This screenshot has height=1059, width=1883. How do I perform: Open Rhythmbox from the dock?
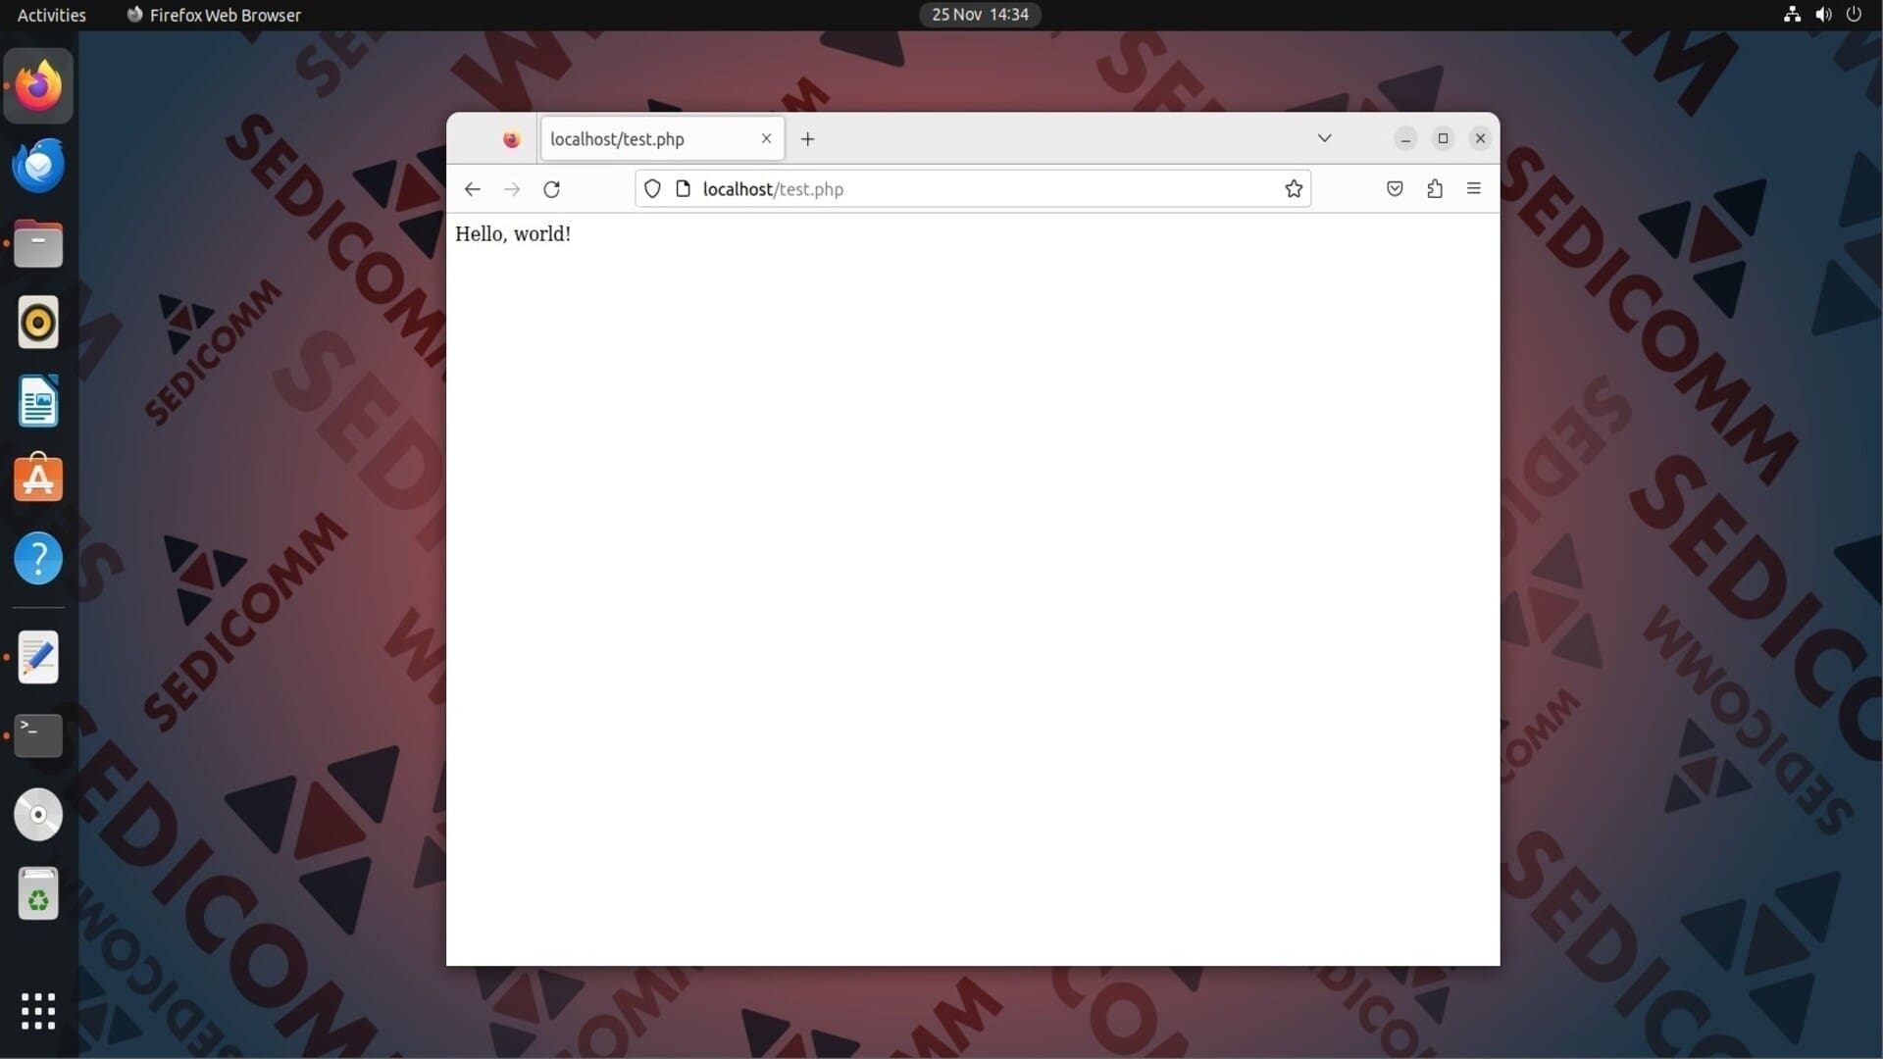tap(38, 323)
